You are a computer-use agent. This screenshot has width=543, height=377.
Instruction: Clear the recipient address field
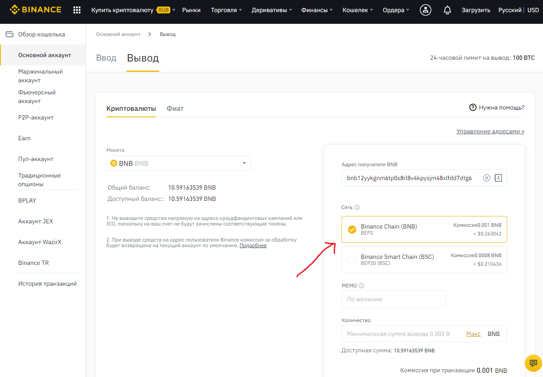487,178
